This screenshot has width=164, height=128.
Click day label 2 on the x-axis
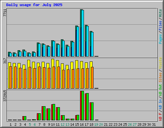pyautogui.click(x=15, y=124)
